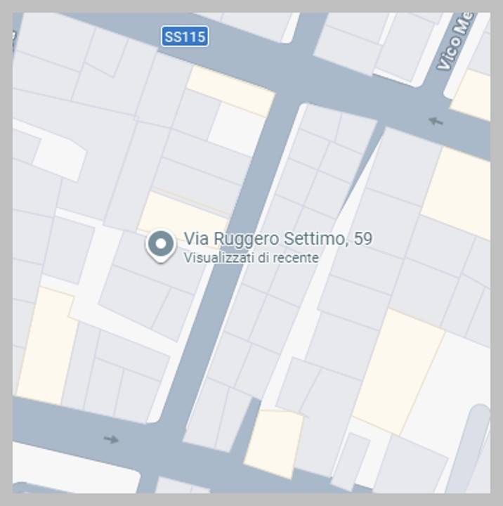Click the tall yellow building at the left edge

point(48,345)
